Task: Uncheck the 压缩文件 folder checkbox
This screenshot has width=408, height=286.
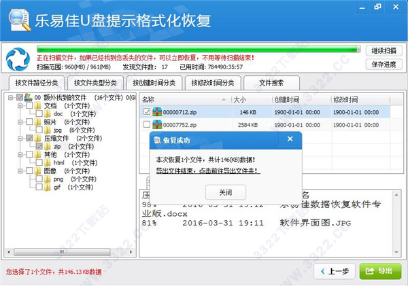Action: pos(29,138)
